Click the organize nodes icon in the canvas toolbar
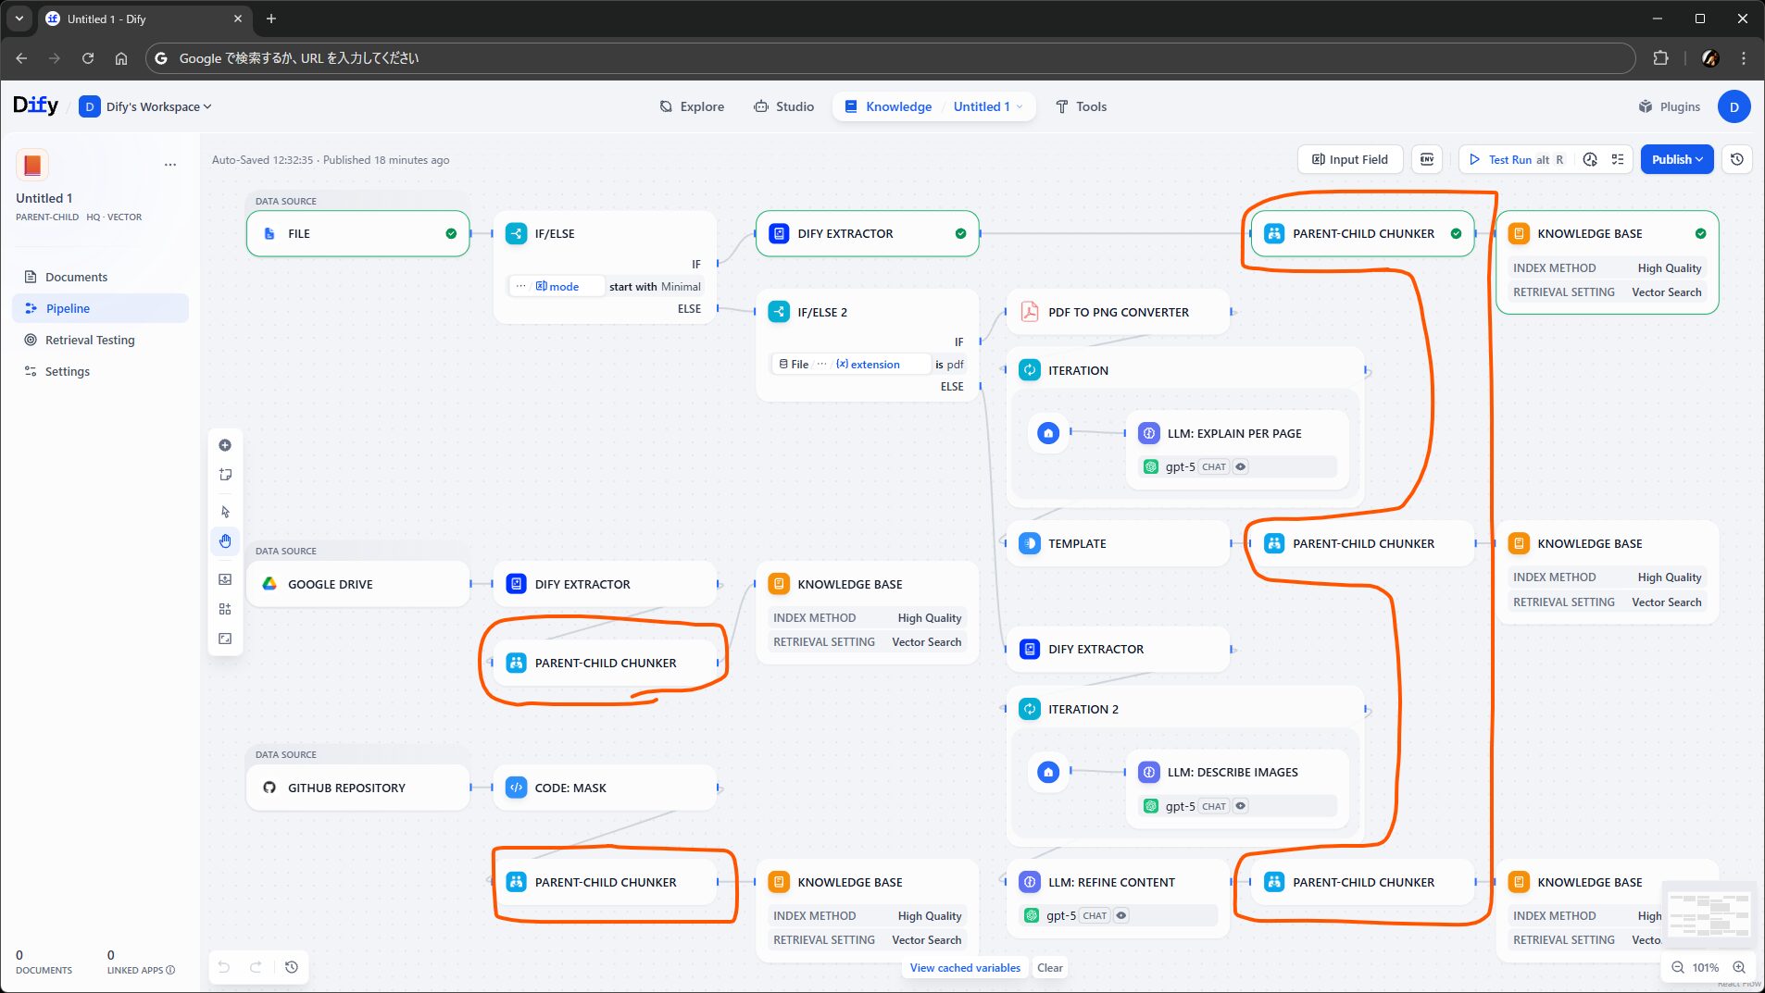Viewport: 1765px width, 993px height. 225,609
